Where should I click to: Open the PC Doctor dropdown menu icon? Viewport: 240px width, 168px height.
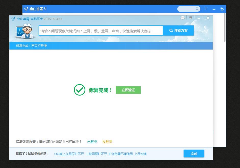coord(191,18)
